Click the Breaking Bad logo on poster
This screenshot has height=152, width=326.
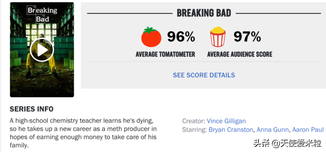click(42, 14)
